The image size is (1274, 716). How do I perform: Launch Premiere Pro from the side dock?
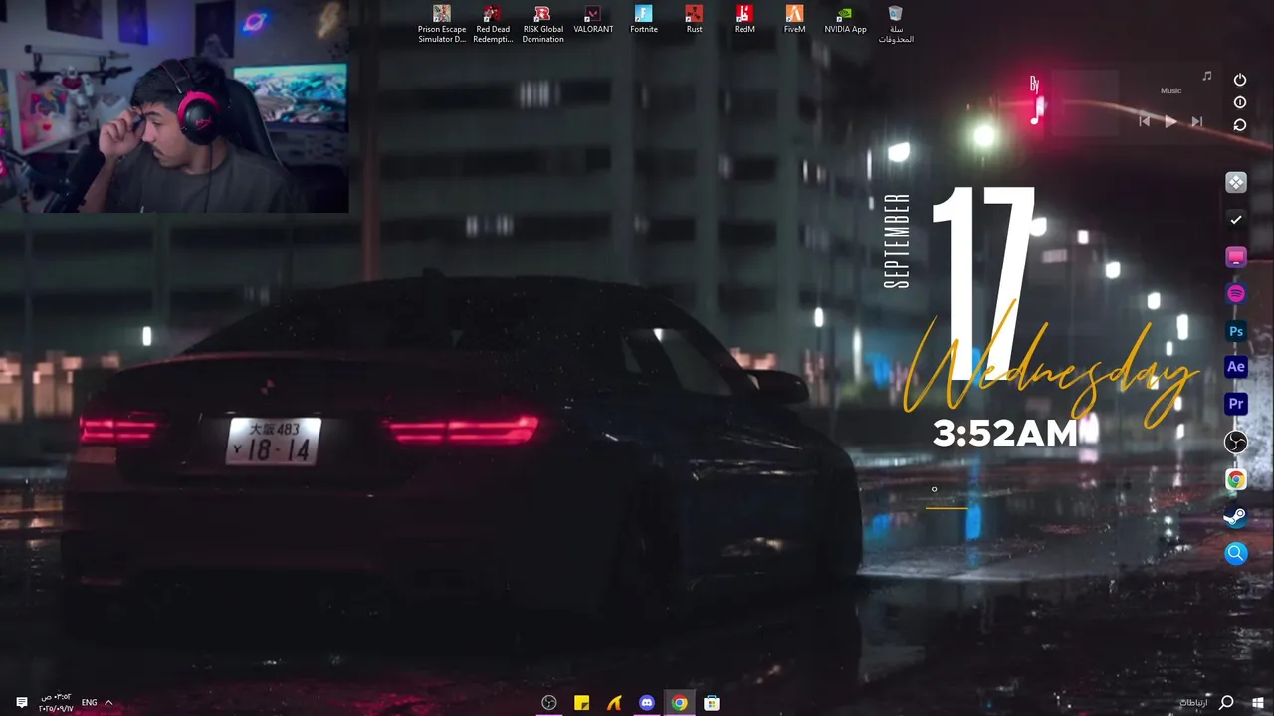[1235, 404]
